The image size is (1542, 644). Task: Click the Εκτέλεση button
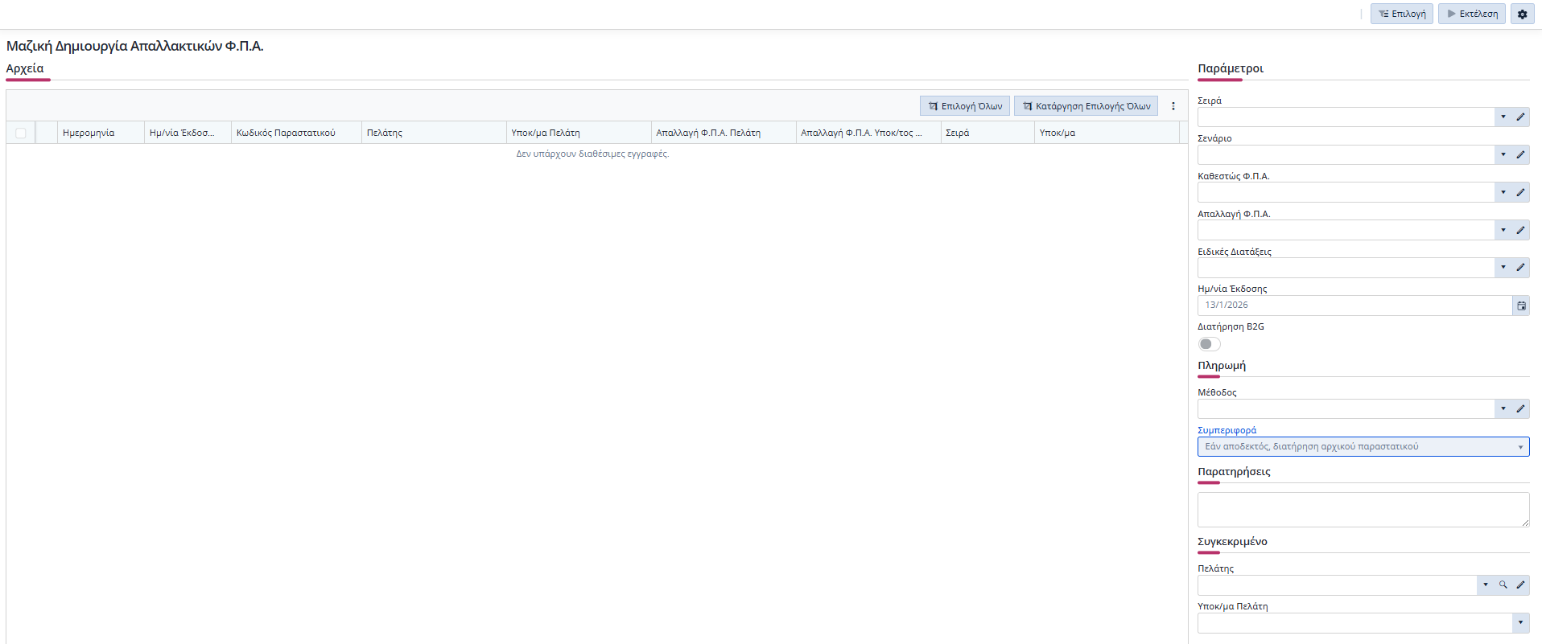[x=1471, y=14]
